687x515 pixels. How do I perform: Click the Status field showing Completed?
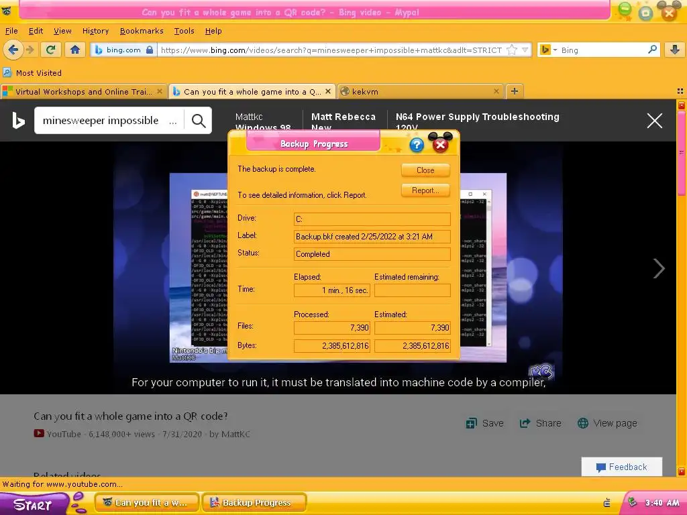pos(372,254)
